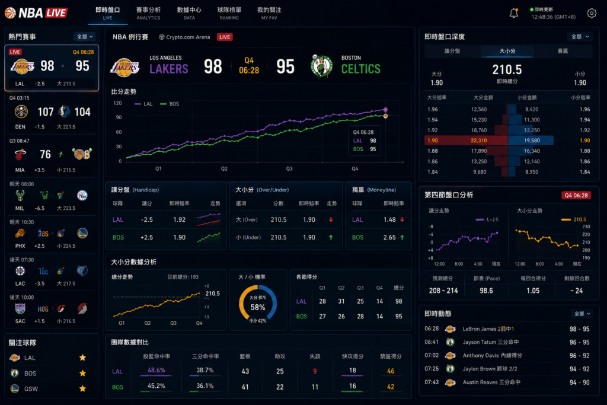The height and width of the screenshot is (405, 607).
Task: Select the Miami Heat logo in sidebar
Action: [21, 155]
